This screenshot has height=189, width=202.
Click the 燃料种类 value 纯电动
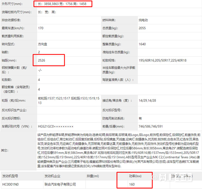[143, 20]
